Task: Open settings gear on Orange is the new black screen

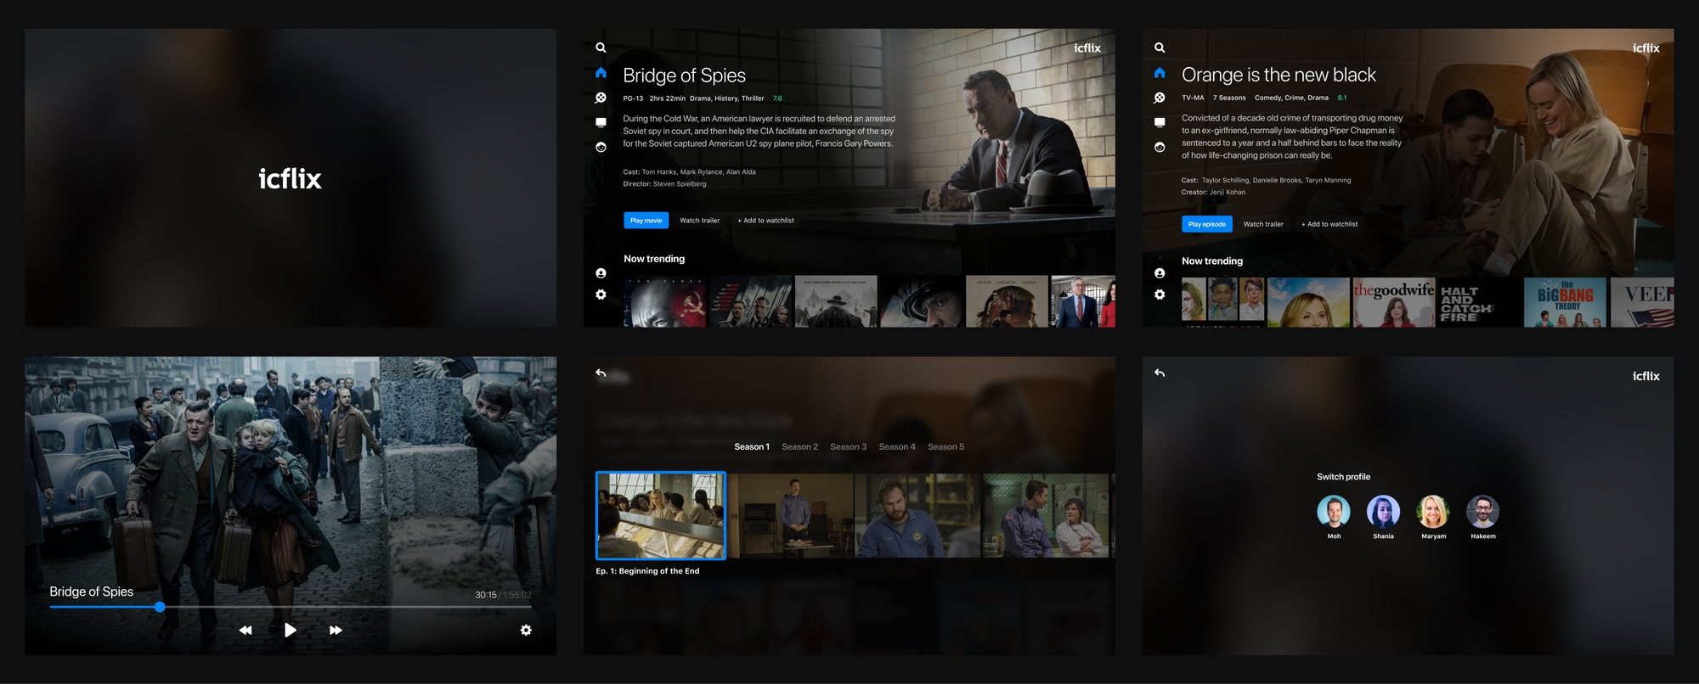Action: pos(1160,294)
